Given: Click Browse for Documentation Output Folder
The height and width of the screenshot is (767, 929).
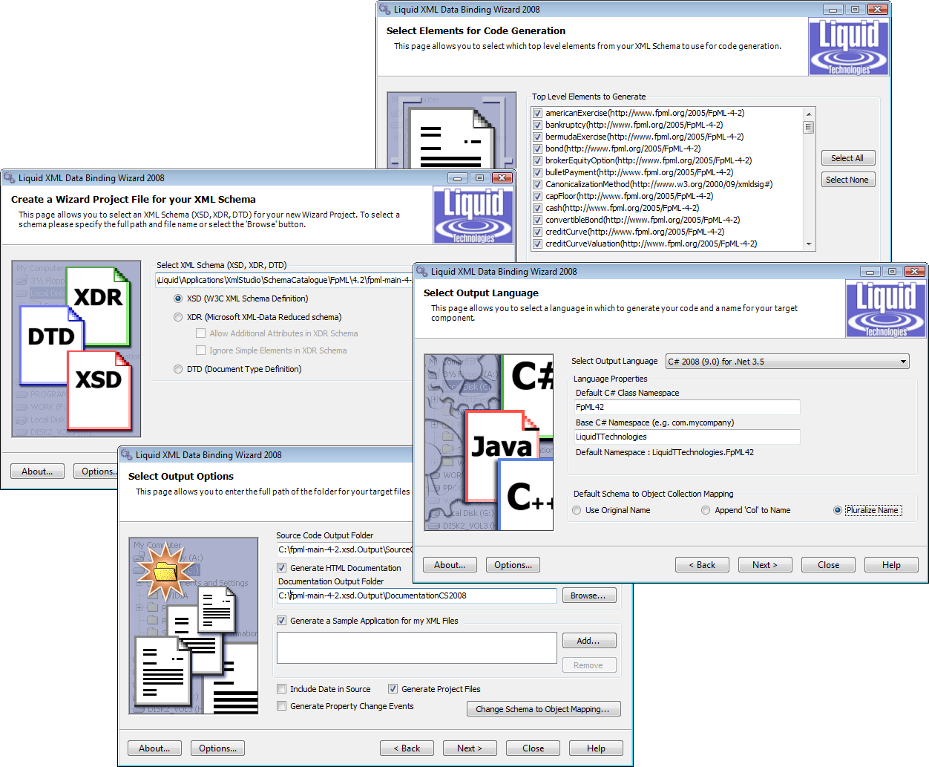Looking at the screenshot, I should click(589, 595).
